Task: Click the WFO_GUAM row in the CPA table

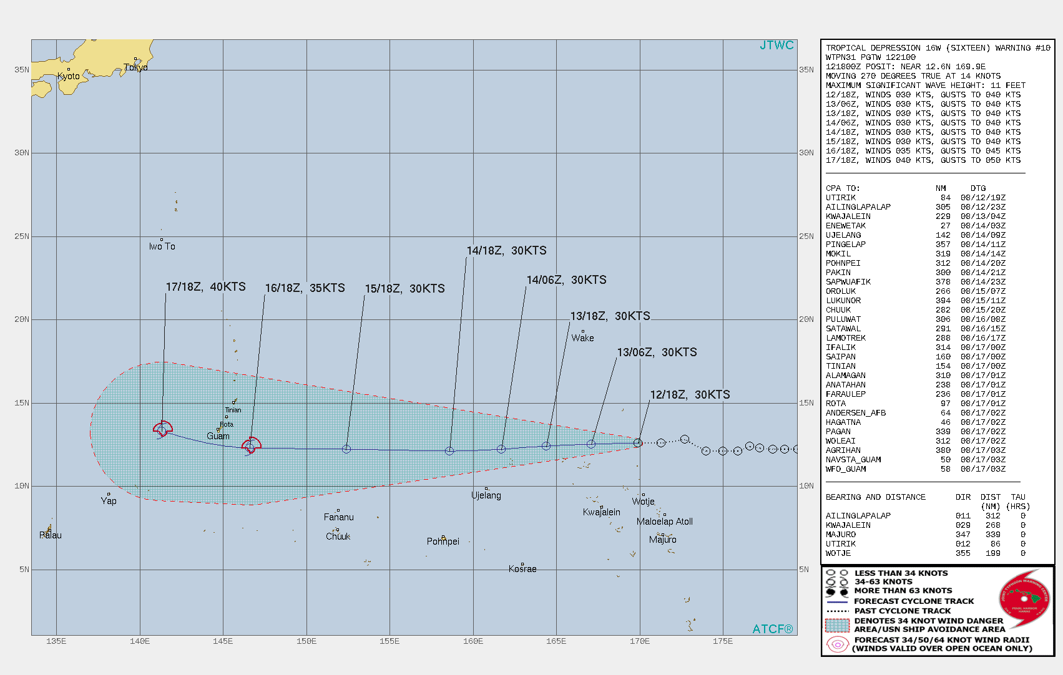Action: click(x=916, y=469)
